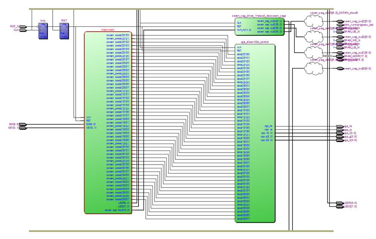Viewport: 376px width, 239px height.
Task: Click data[2][1][0] port on VGA_control
Action: point(244,54)
